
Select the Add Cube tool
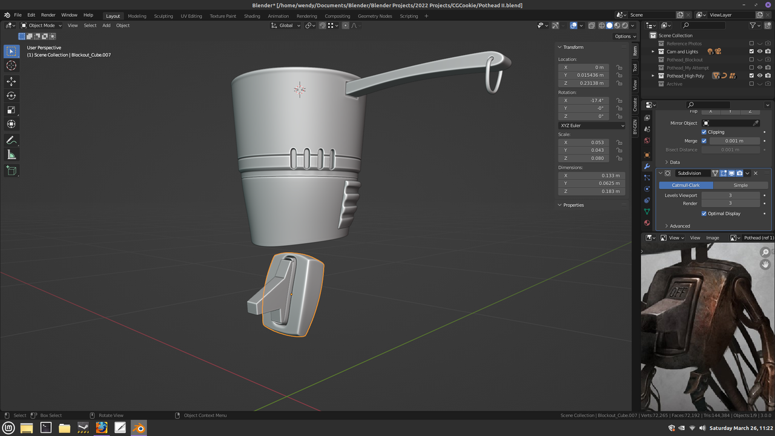[x=12, y=171]
